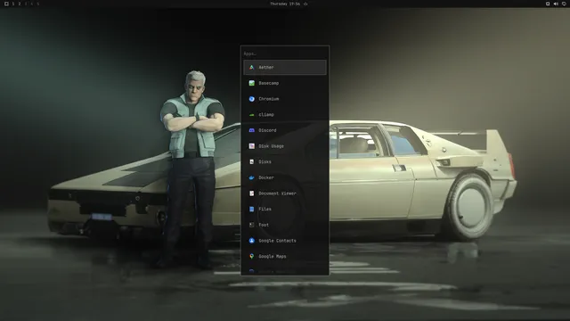The image size is (570, 321).
Task: Open Discord using its purple icon
Action: 251,130
